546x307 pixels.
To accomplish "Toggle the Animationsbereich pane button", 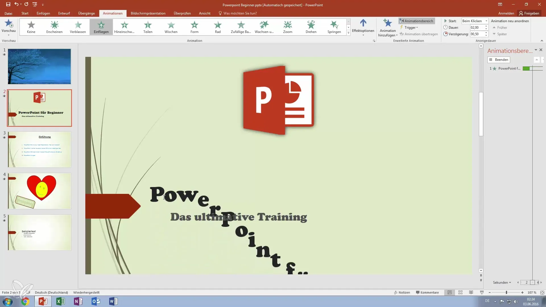I will 416,21.
